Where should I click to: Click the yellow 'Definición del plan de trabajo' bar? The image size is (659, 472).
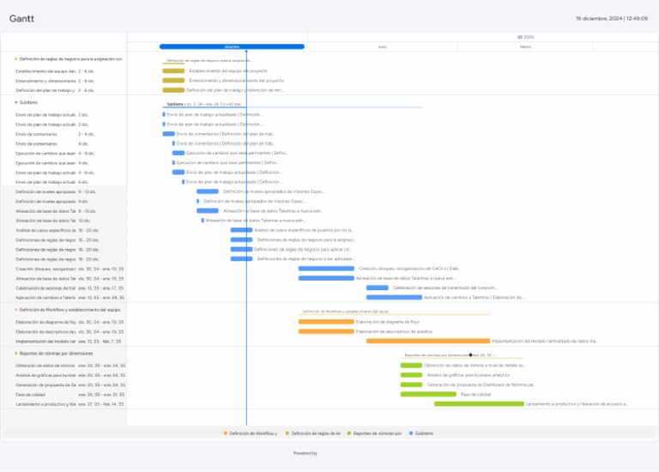click(x=173, y=90)
